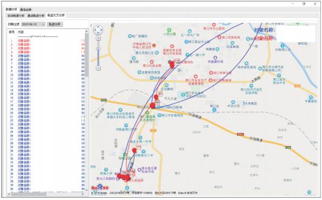Click the horizontal scrollbar's right arrow
The width and height of the screenshot is (322, 200).
click(x=83, y=194)
